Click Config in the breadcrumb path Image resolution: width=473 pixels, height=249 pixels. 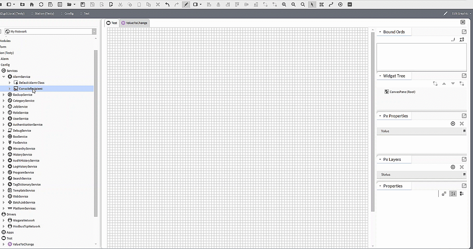click(69, 14)
